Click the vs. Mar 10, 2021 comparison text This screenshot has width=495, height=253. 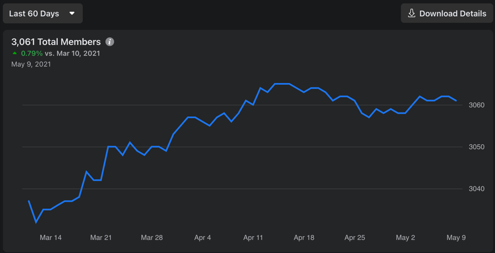[72, 54]
